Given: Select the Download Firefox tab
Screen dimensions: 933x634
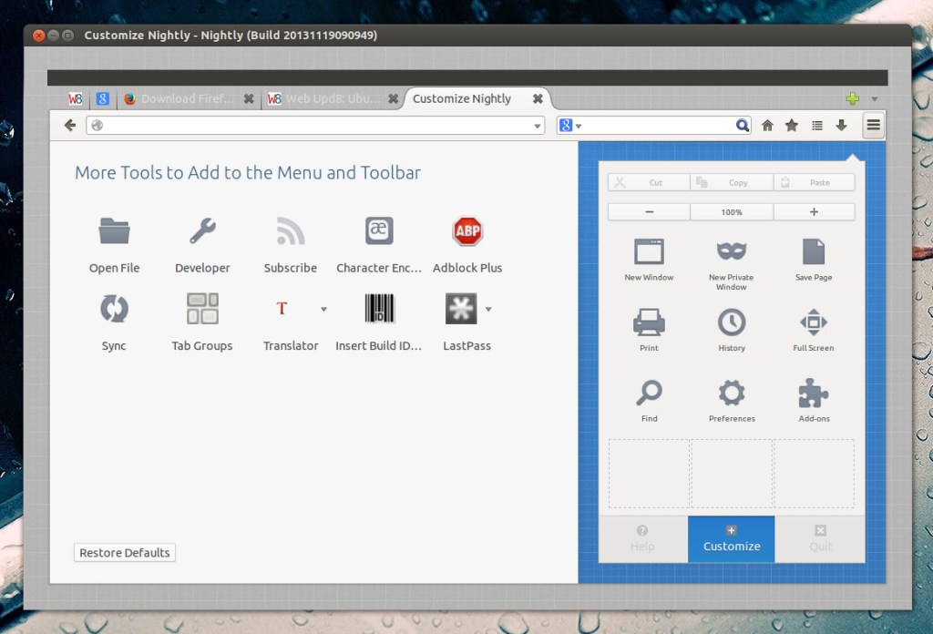Looking at the screenshot, I should click(187, 98).
